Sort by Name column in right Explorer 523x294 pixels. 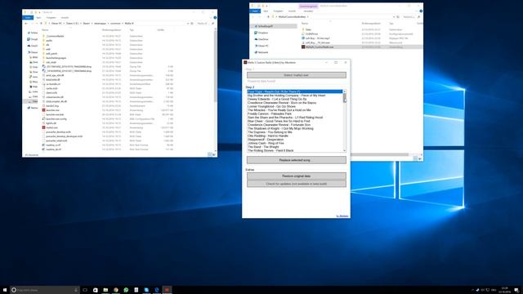[305, 24]
